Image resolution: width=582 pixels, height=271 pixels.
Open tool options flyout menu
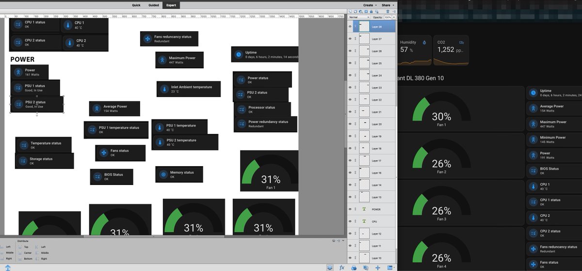[339, 241]
